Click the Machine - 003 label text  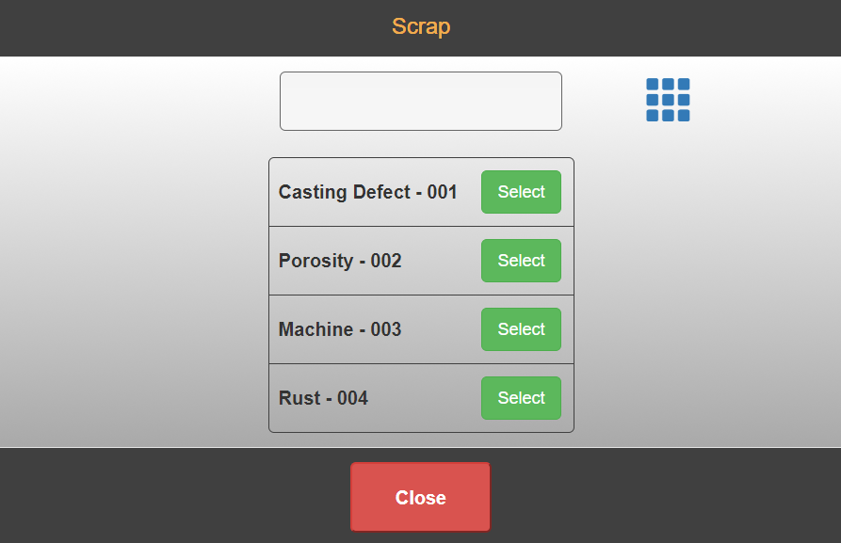[x=340, y=329]
